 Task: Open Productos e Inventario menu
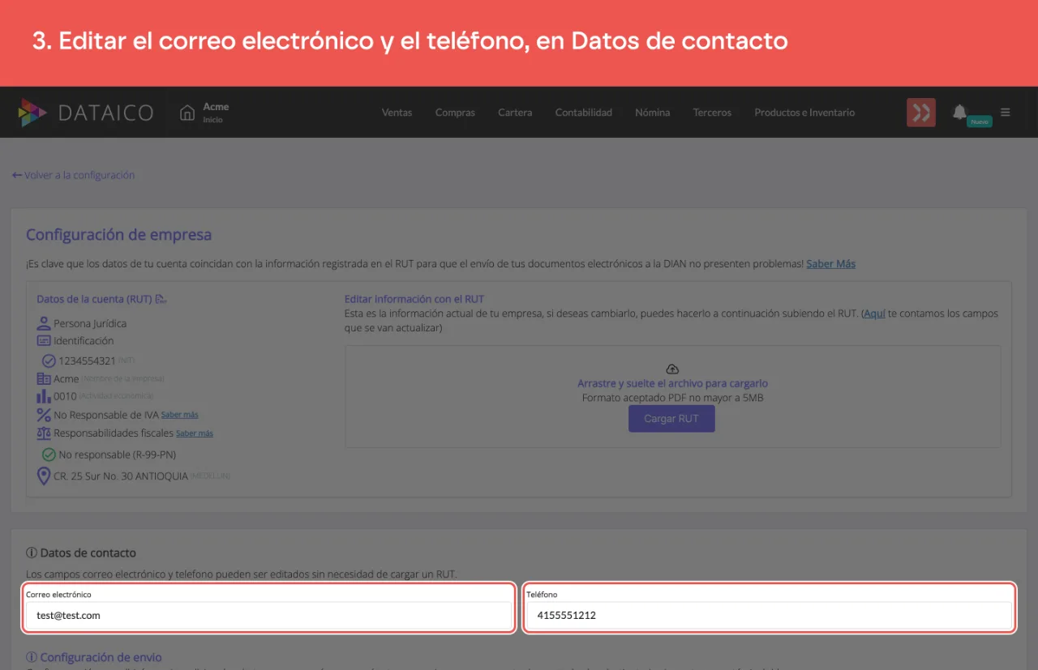(804, 113)
